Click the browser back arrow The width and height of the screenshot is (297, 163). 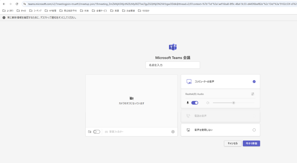tap(4, 4)
